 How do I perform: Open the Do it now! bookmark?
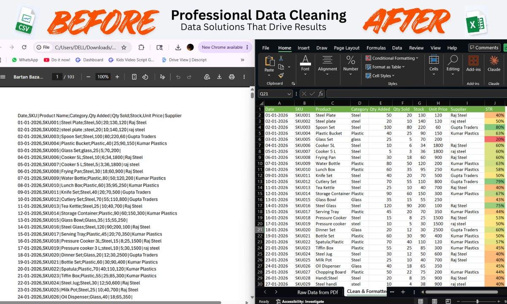57,60
